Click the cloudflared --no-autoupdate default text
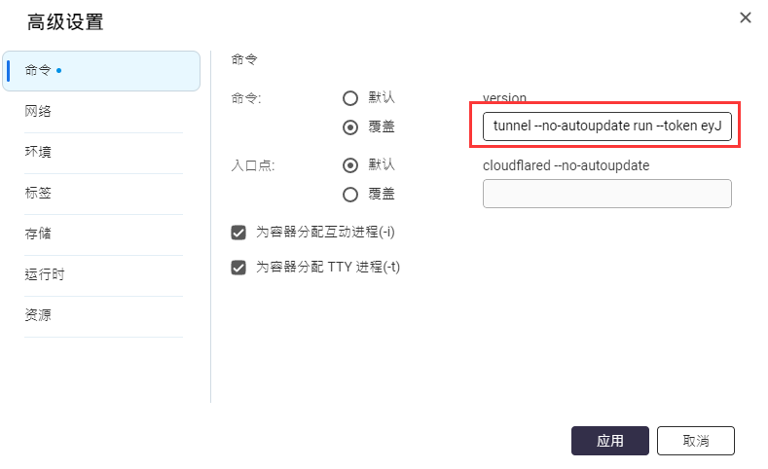The width and height of the screenshot is (768, 469). point(566,165)
